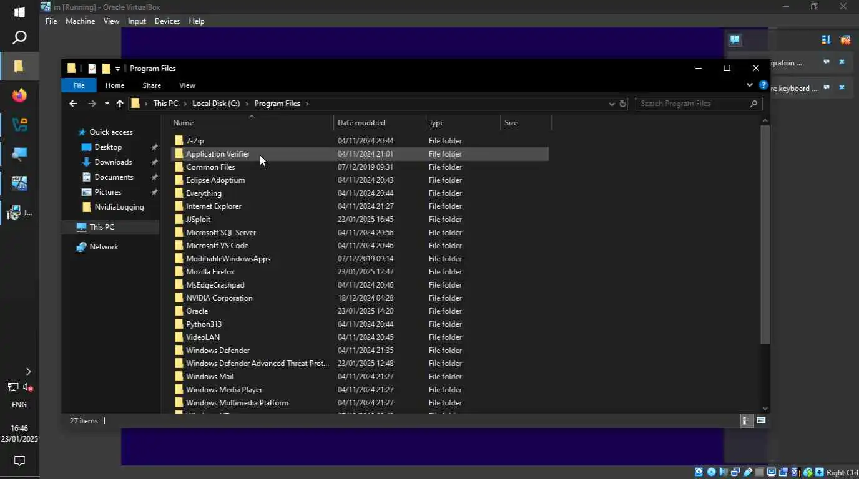This screenshot has height=479, width=859.
Task: Select the Microsoft VS Code folder
Action: coord(360,246)
